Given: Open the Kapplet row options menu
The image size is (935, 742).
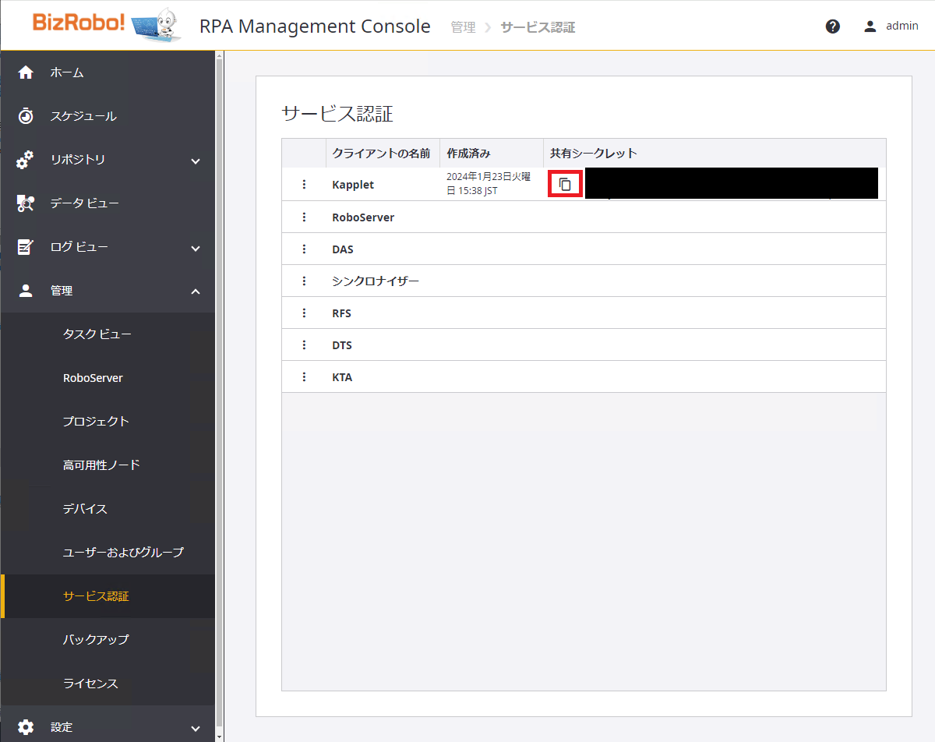Looking at the screenshot, I should [x=304, y=185].
